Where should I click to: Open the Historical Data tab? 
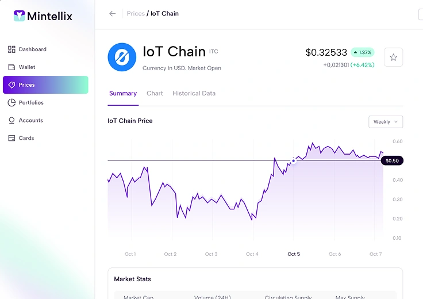coord(194,93)
